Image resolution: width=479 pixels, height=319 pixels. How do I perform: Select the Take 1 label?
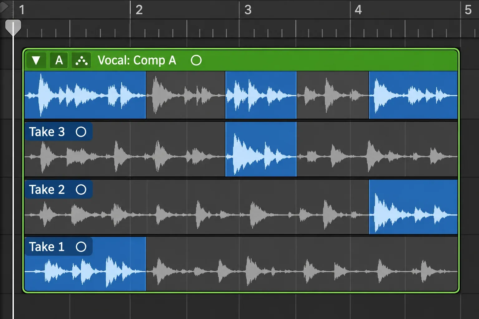[47, 247]
